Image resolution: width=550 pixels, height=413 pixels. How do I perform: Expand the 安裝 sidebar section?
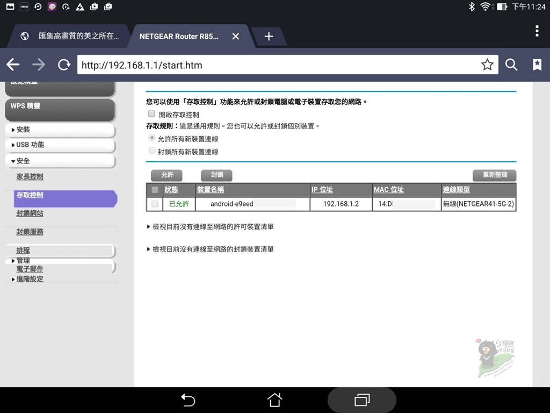click(60, 130)
